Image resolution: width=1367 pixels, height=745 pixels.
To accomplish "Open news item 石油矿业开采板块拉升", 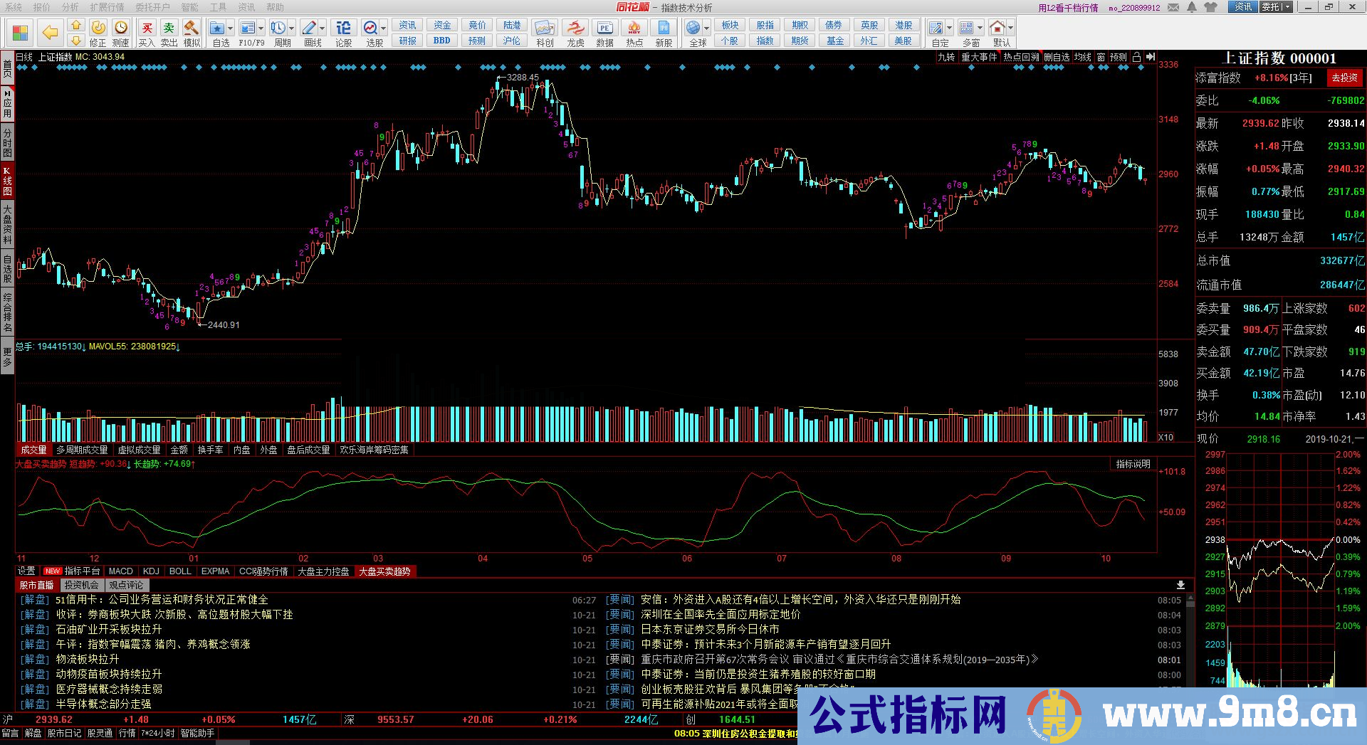I will (108, 630).
